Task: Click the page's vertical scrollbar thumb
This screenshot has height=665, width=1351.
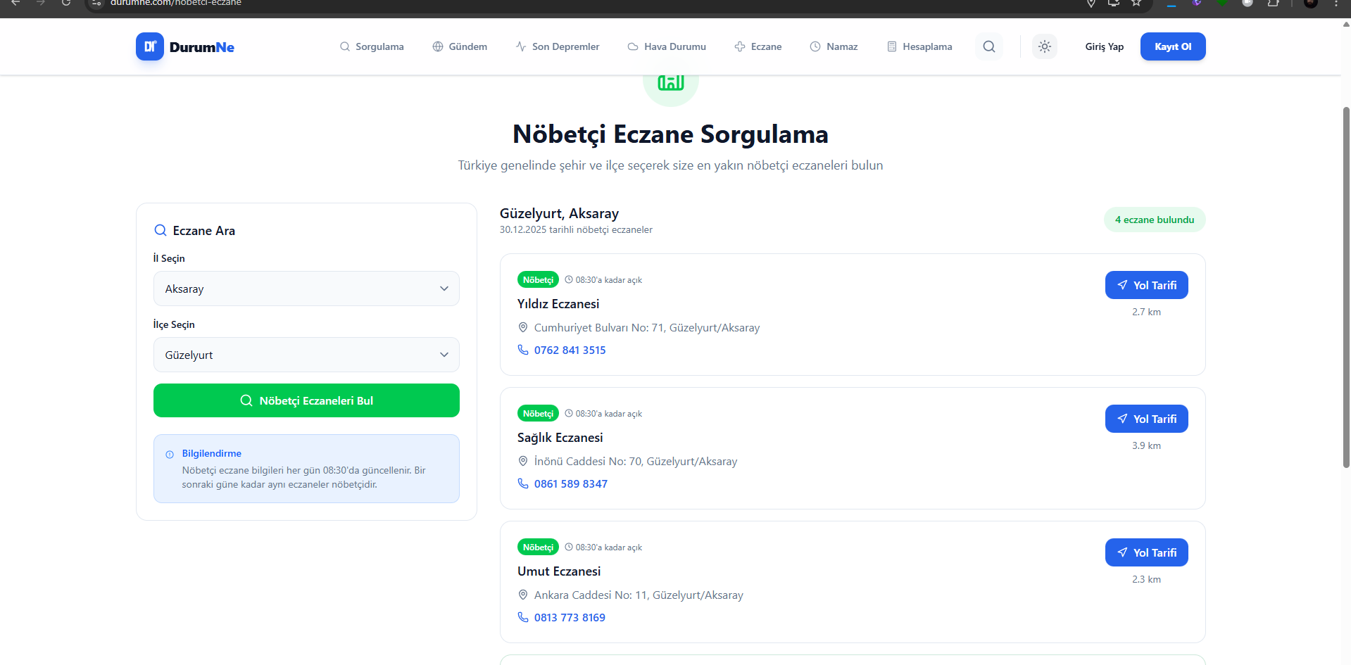Action: (x=1346, y=287)
